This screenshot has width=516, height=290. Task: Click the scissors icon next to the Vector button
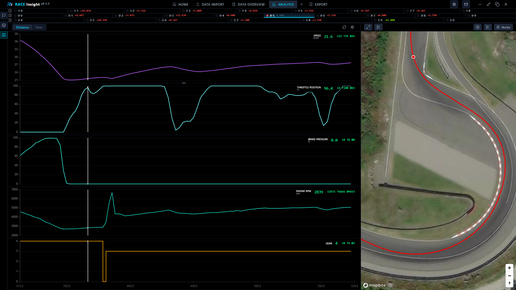pyautogui.click(x=488, y=27)
